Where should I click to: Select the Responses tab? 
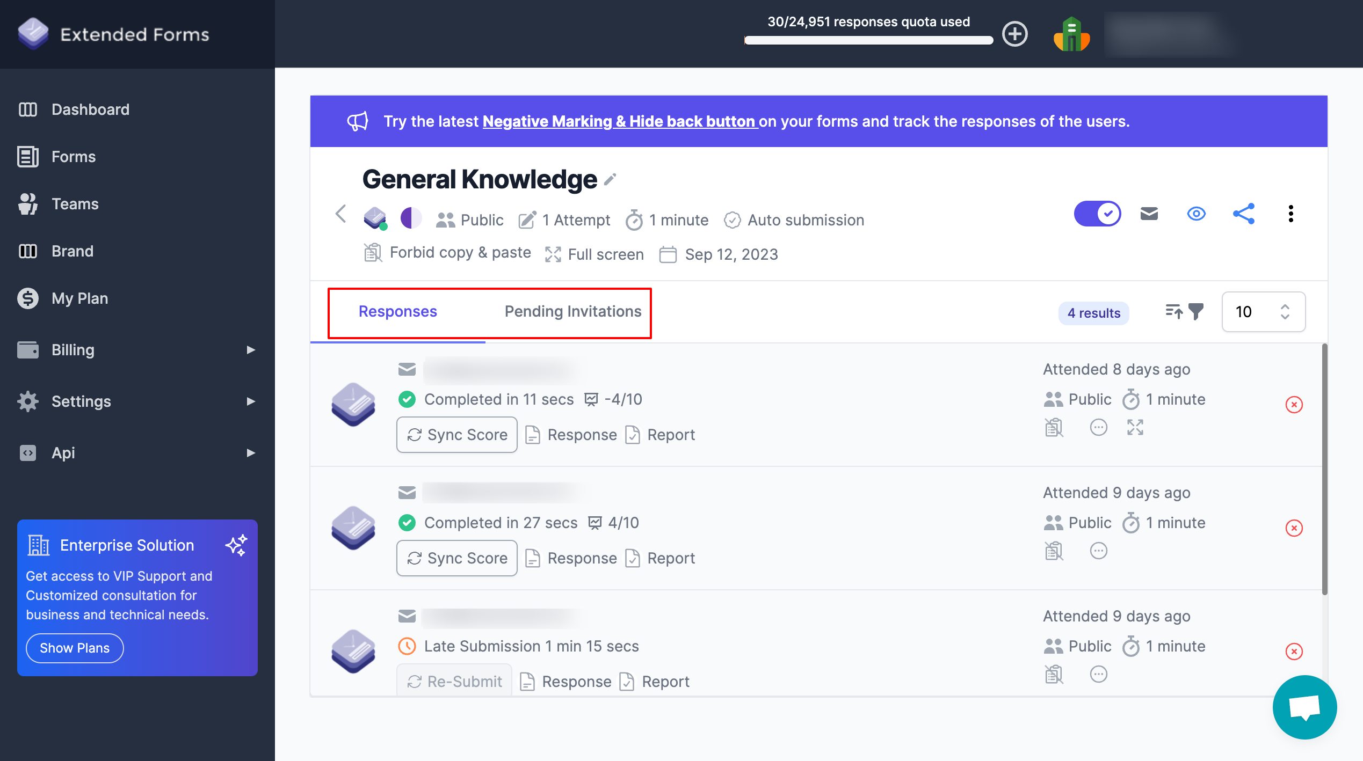click(398, 311)
